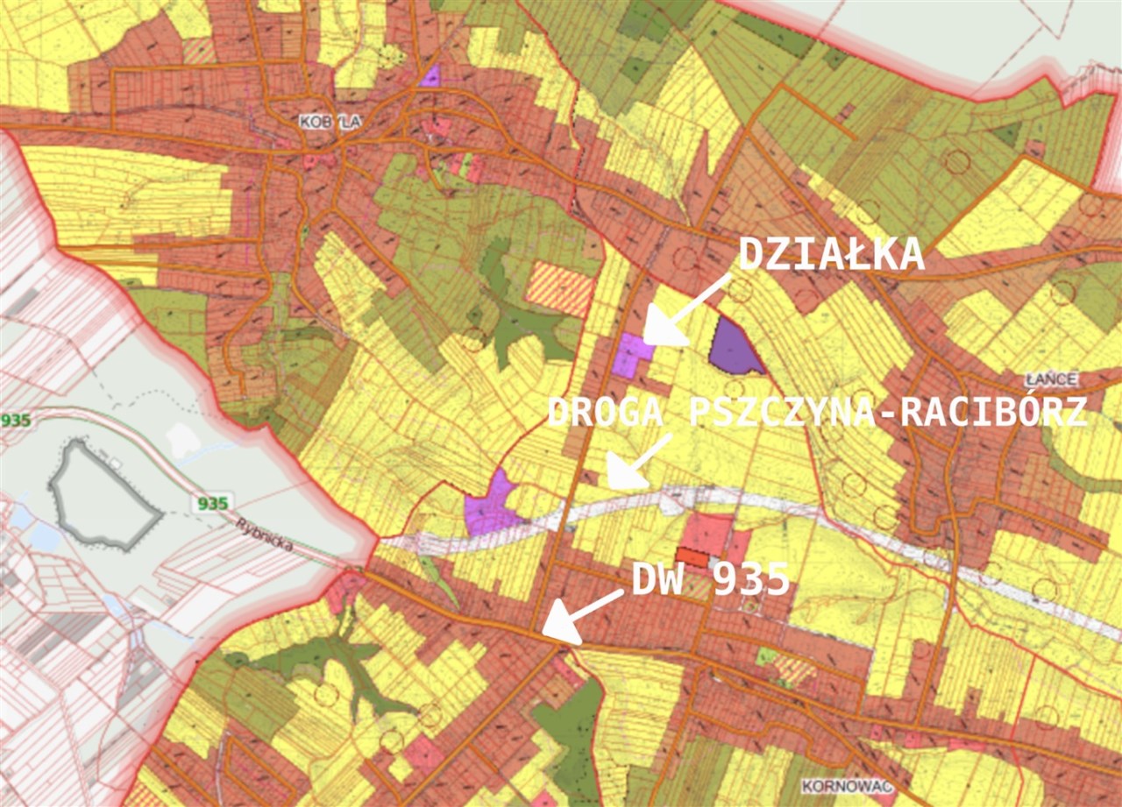This screenshot has height=807, width=1122.
Task: Select the dark purple parcel right of the DZIAŁKA arrow
Action: pyautogui.click(x=733, y=348)
